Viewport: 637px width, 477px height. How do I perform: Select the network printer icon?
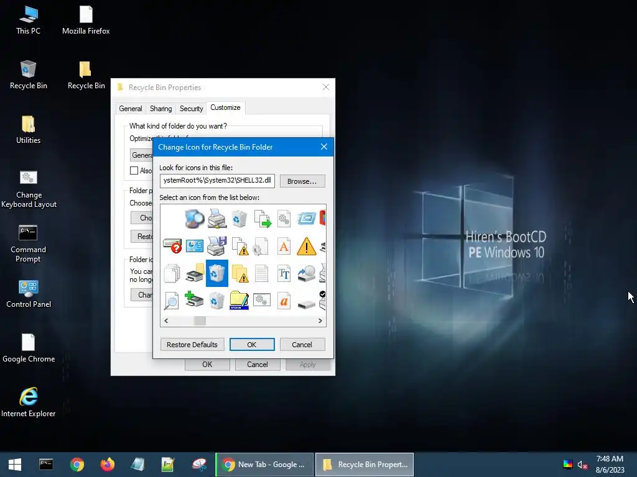(x=217, y=219)
